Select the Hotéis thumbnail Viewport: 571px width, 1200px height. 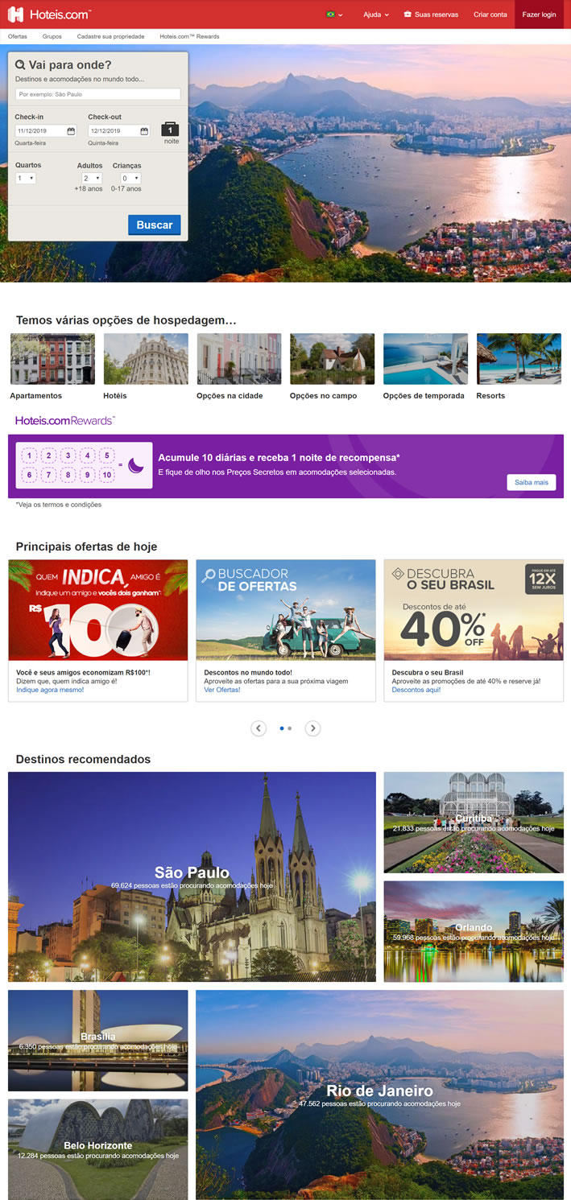(x=146, y=359)
